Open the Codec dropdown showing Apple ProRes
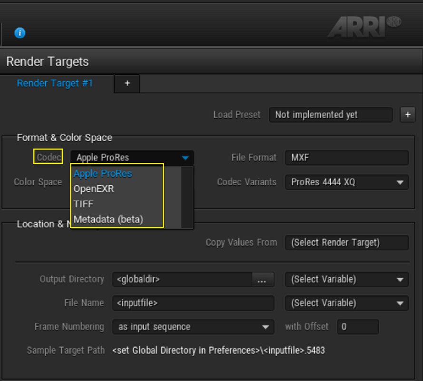 click(132, 158)
